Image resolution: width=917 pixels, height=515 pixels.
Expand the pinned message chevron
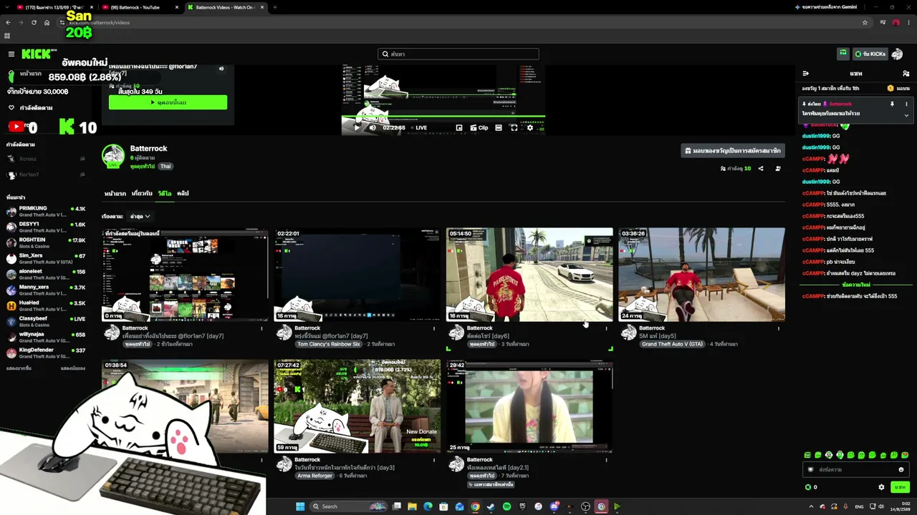click(906, 115)
